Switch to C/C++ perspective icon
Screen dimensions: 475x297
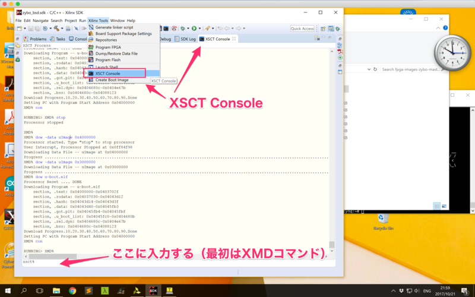(331, 29)
